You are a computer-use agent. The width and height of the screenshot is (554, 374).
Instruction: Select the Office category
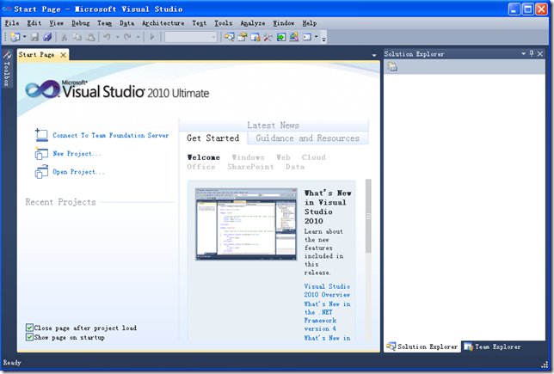click(x=201, y=167)
